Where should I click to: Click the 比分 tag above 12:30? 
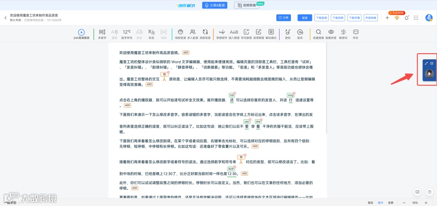(231, 169)
